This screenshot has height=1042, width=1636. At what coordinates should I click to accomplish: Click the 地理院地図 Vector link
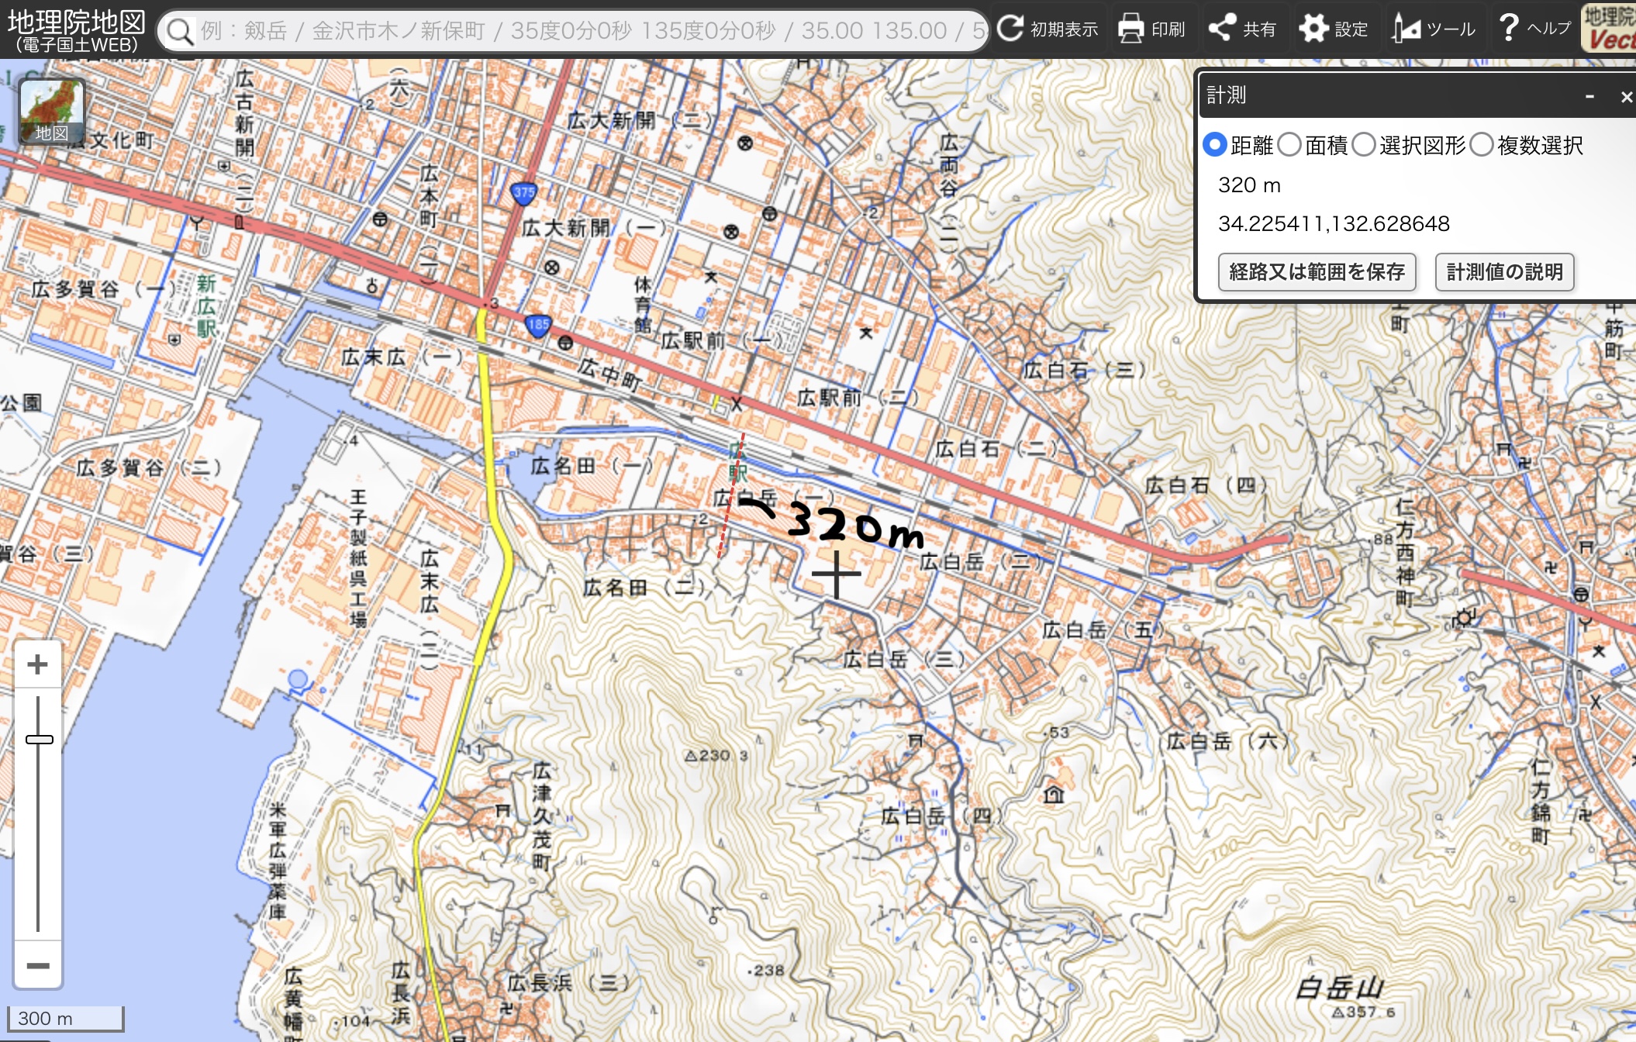point(1610,29)
